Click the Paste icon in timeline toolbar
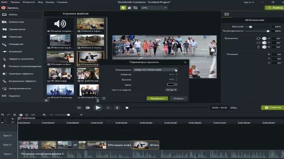 pos(27,115)
